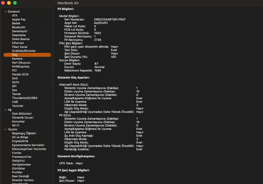Open the USB hardware item
This screenshot has width=263, height=184.
point(15,102)
